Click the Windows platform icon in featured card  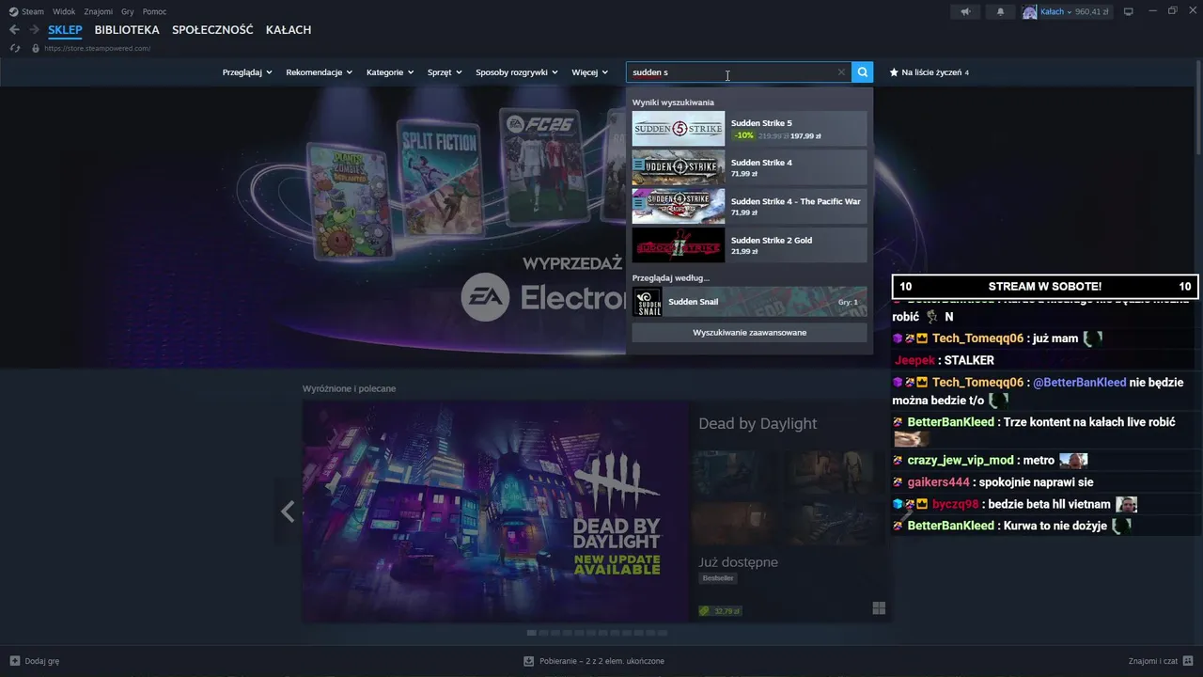tap(879, 609)
